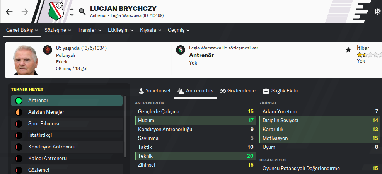Switch to the Yönetimsel tab
This screenshot has width=382, height=174.
(x=155, y=90)
